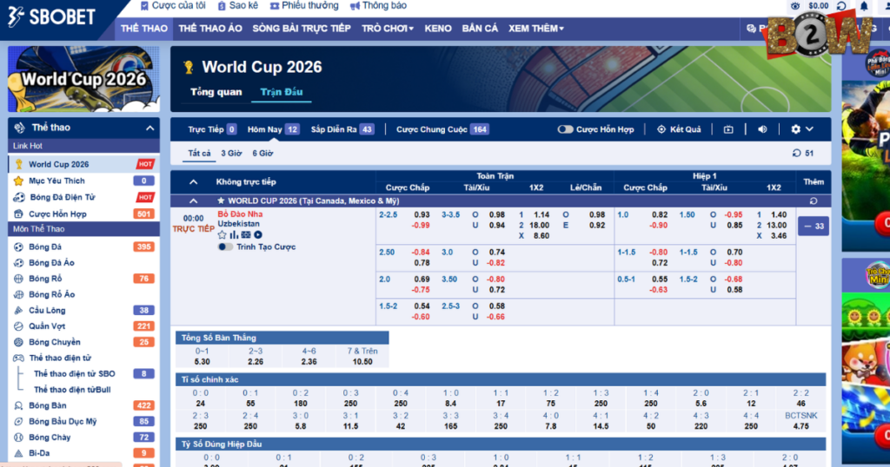890x467 pixels.
Task: Select the Bóng Rổ Ảo icon
Action: tap(19, 295)
